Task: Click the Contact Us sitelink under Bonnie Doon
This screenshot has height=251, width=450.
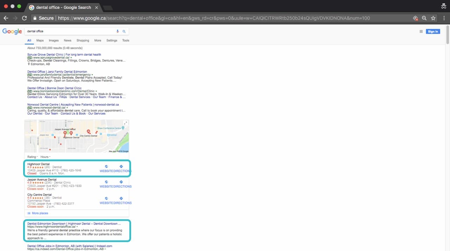Action: [x=35, y=97]
